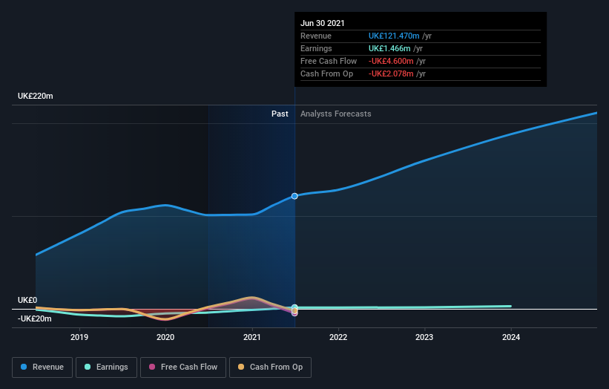Click the Free Cash Flow row label in tooltip
The image size is (609, 389).
[x=329, y=61]
